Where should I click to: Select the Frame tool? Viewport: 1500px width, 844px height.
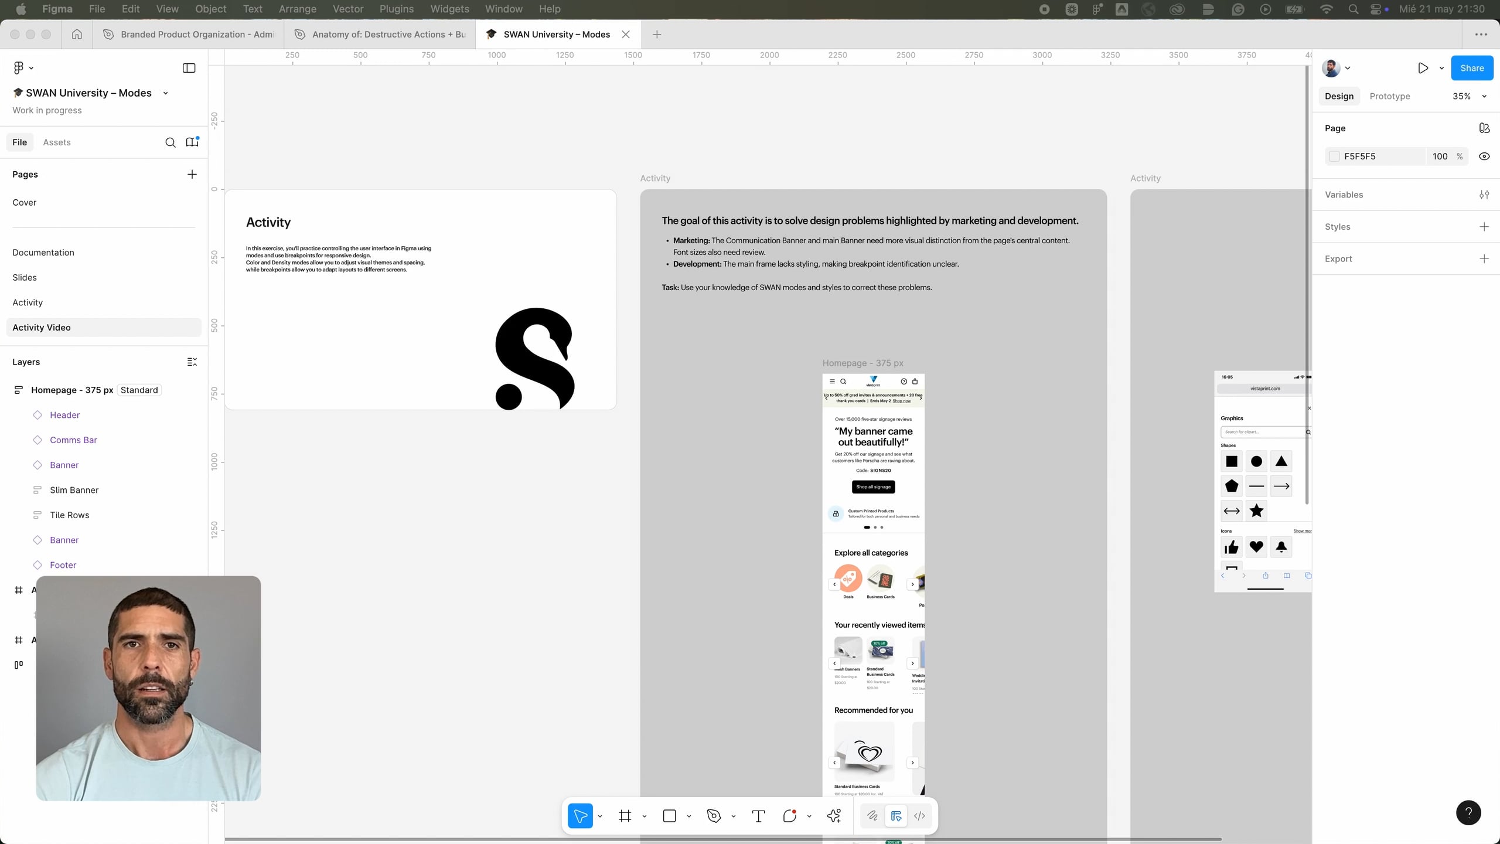click(x=625, y=816)
